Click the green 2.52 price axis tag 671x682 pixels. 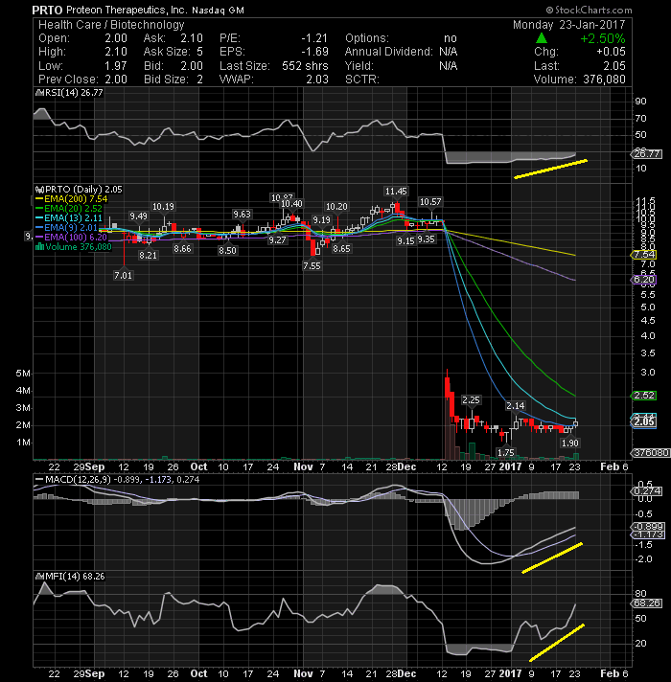[x=644, y=396]
